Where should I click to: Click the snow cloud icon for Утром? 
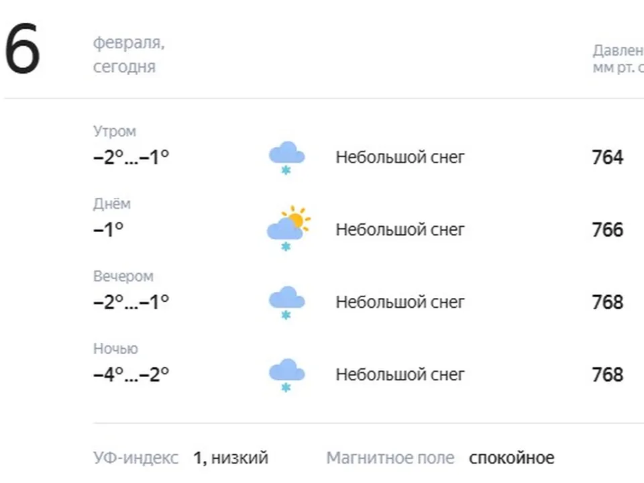click(x=288, y=153)
